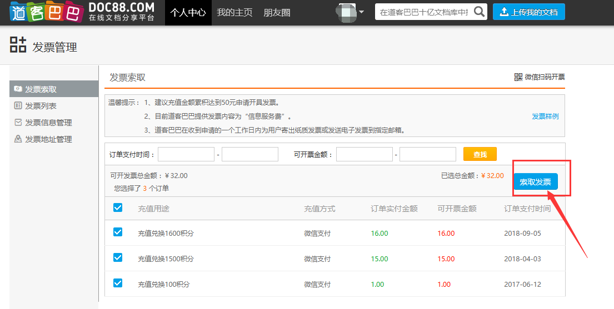Click the 充值兑换1600积分 row text
Image resolution: width=614 pixels, height=309 pixels.
coord(166,234)
